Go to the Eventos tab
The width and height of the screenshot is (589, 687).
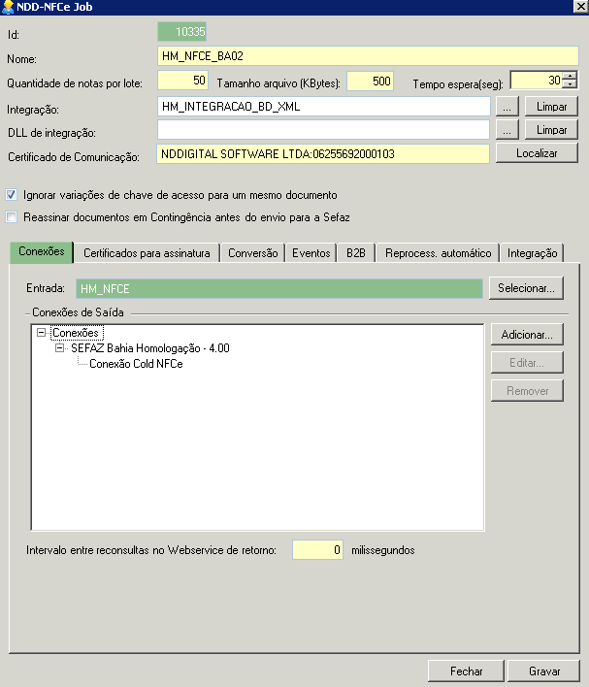[x=311, y=253]
